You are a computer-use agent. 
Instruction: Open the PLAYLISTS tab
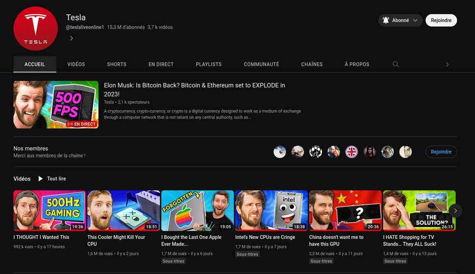[209, 64]
